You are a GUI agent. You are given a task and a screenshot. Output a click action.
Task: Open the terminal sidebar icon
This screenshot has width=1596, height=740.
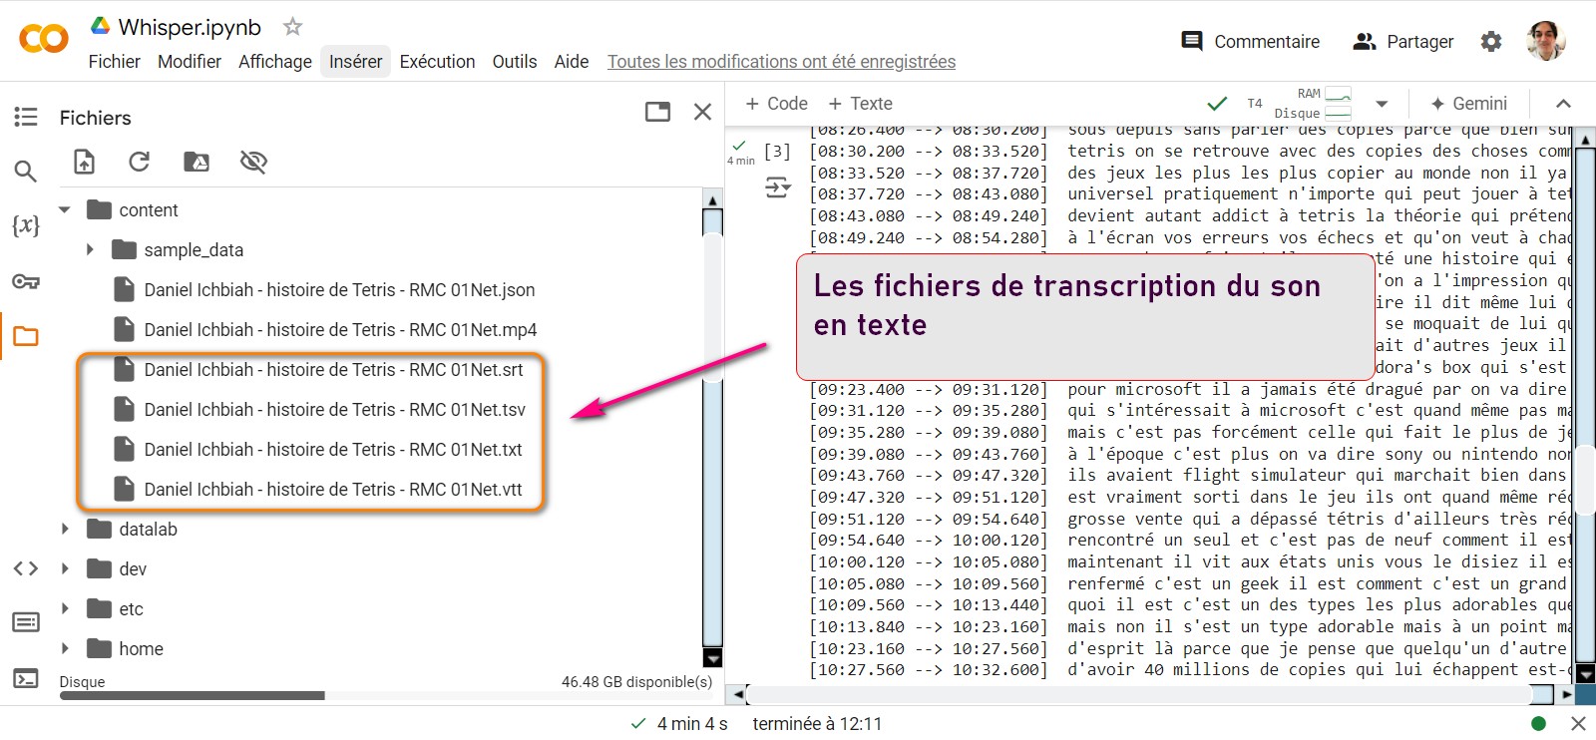point(26,678)
